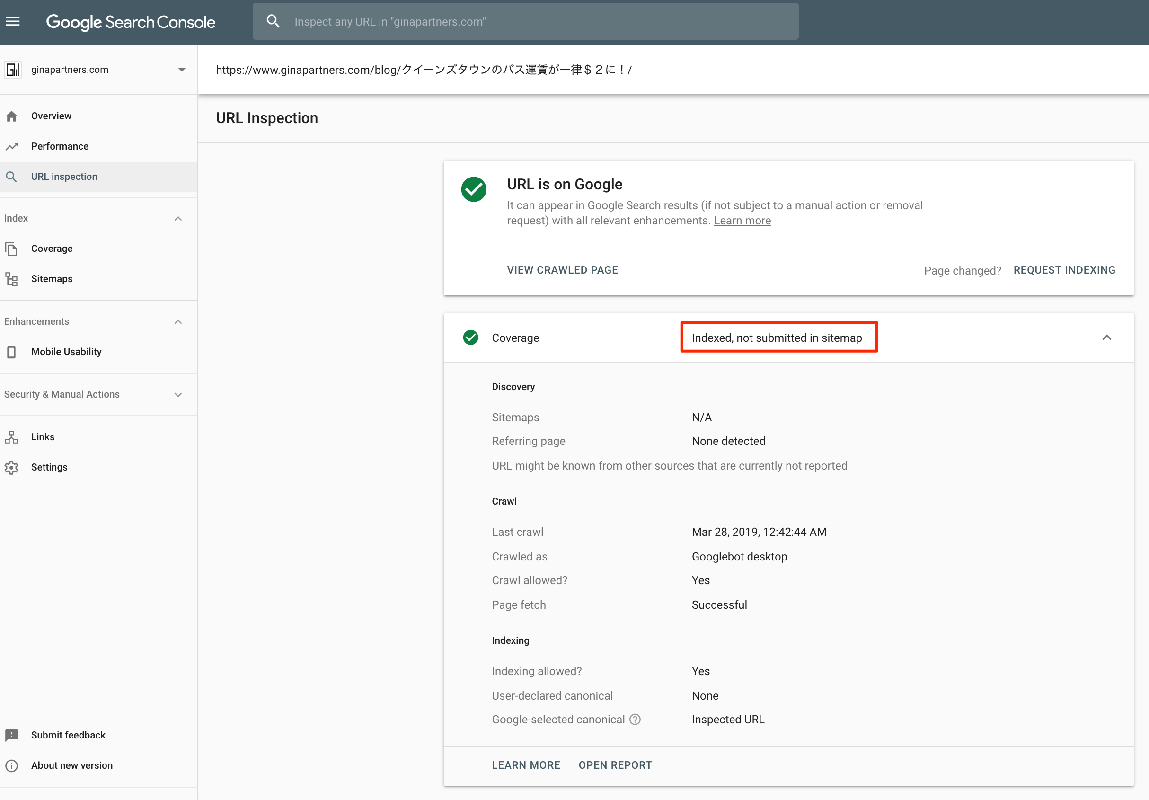Click the Coverage card header label
The height and width of the screenshot is (800, 1149).
pos(515,338)
